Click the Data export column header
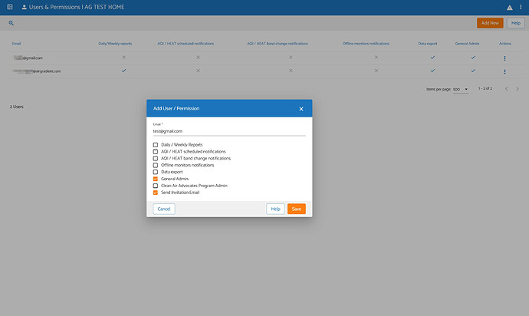 428,44
